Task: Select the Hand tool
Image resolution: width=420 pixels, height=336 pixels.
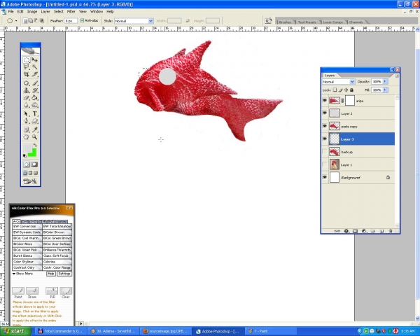Action: [x=27, y=137]
